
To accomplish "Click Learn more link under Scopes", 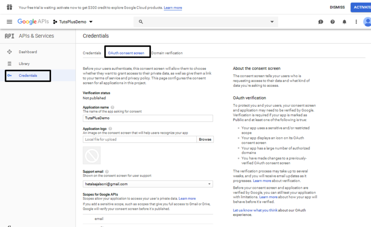I will click(187, 198).
